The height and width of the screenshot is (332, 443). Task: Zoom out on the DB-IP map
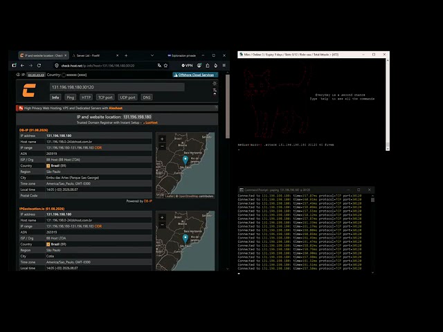(162, 146)
